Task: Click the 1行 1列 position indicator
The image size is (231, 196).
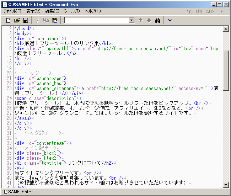Action: pyautogui.click(x=194, y=11)
